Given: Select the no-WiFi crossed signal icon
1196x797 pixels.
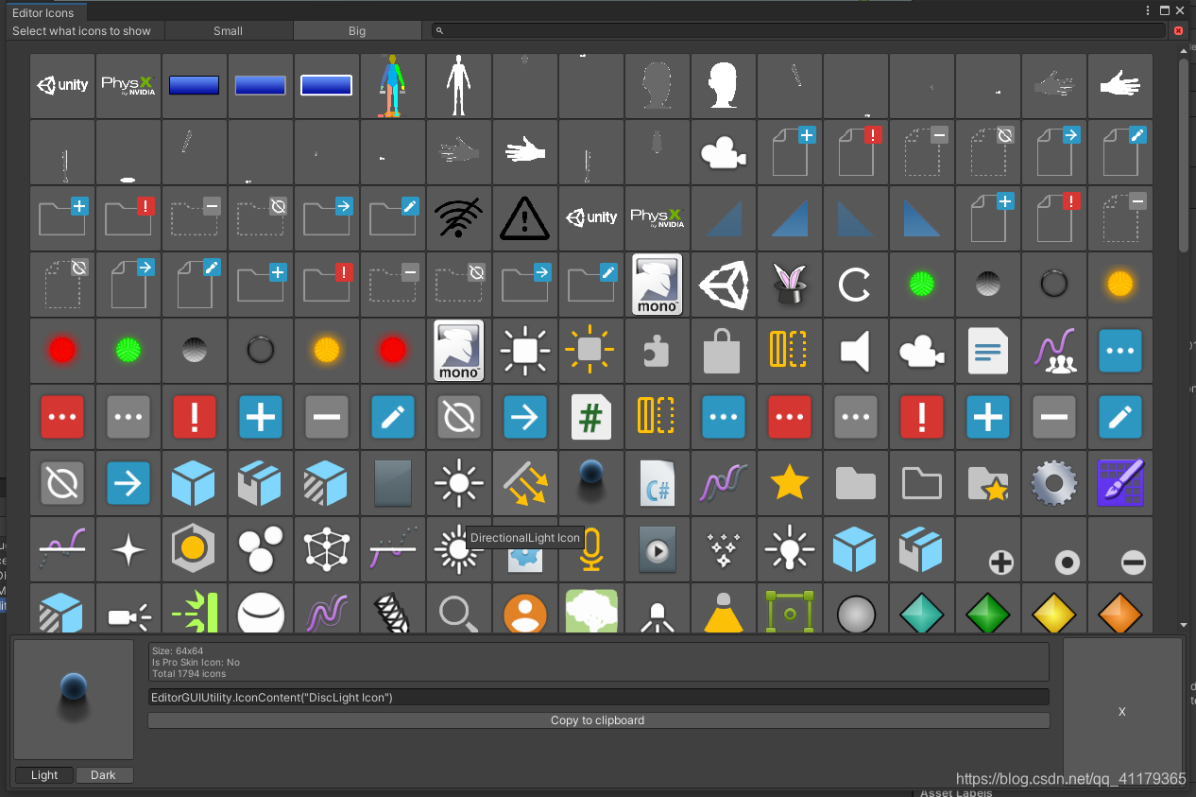Looking at the screenshot, I should tap(458, 218).
